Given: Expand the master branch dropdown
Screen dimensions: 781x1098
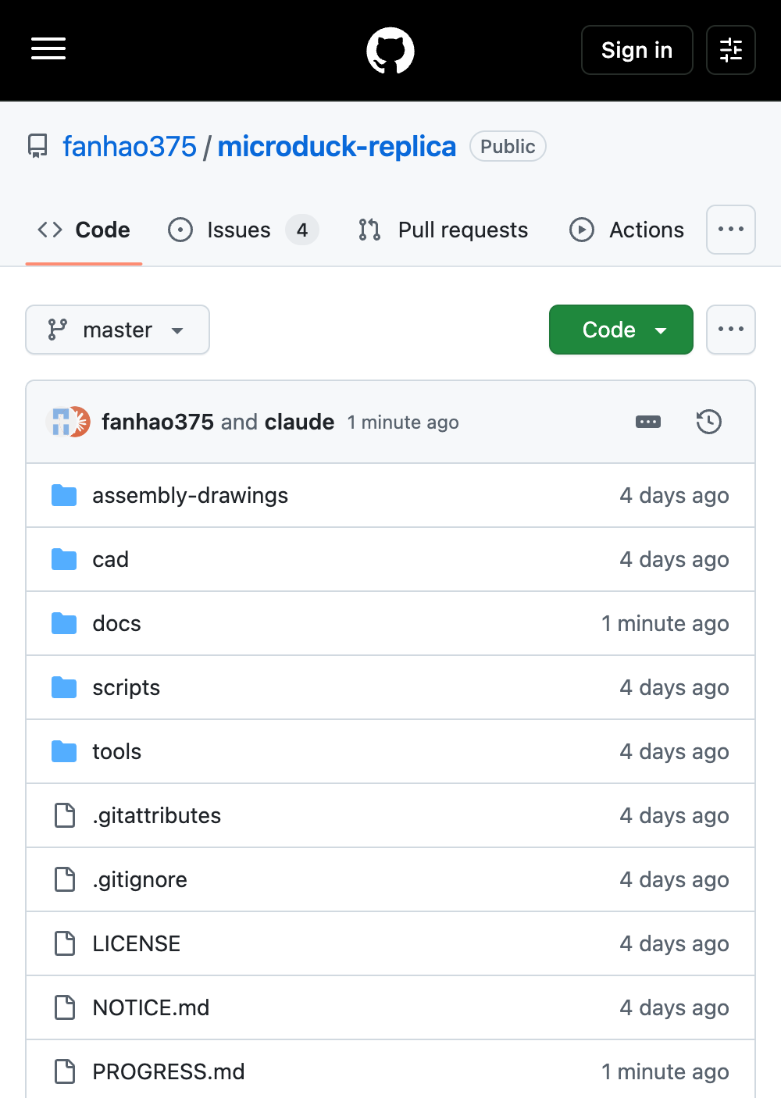Looking at the screenshot, I should (x=118, y=330).
